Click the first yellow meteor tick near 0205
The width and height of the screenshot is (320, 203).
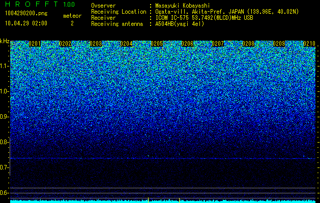pos(148,200)
